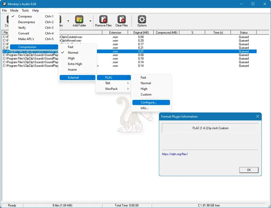Image resolution: width=271 pixels, height=208 pixels.
Task: Select checked Normal compression level
Action: [x=78, y=53]
